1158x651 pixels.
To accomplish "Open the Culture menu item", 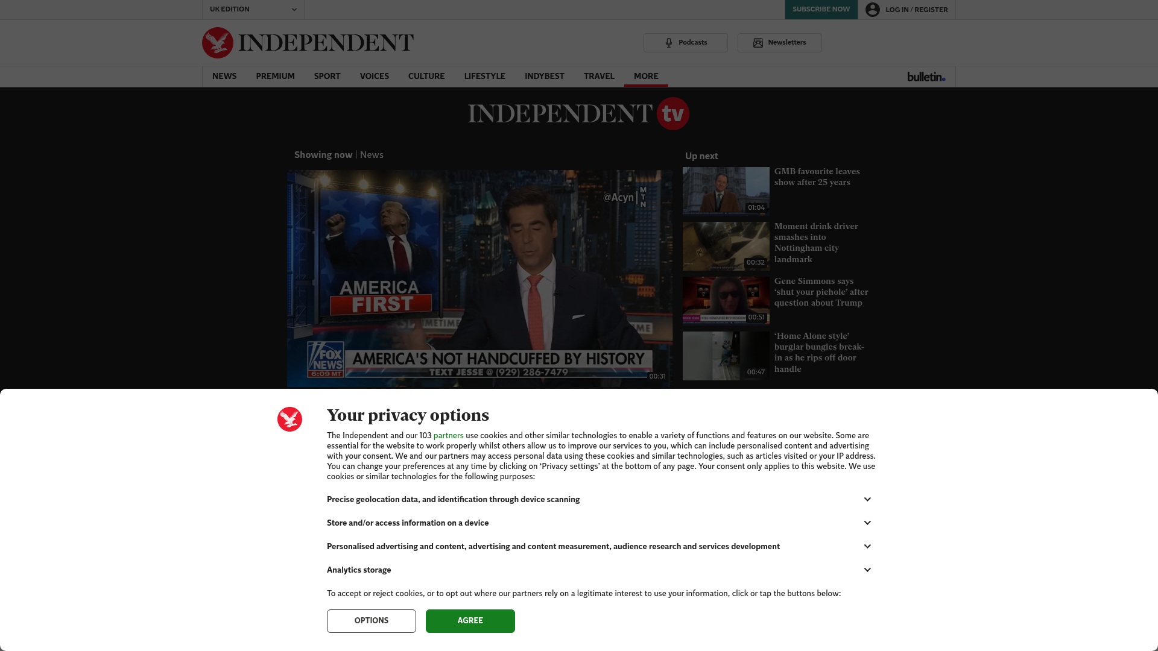I will click(x=426, y=76).
